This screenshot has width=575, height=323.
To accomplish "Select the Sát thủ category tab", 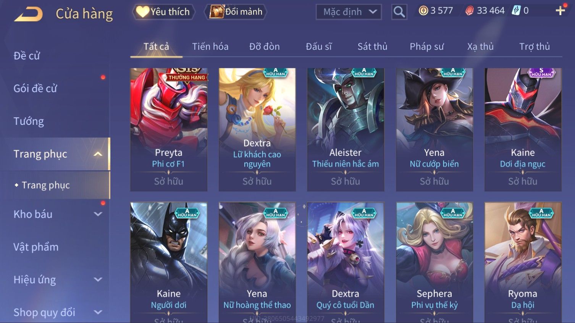I will tap(372, 47).
